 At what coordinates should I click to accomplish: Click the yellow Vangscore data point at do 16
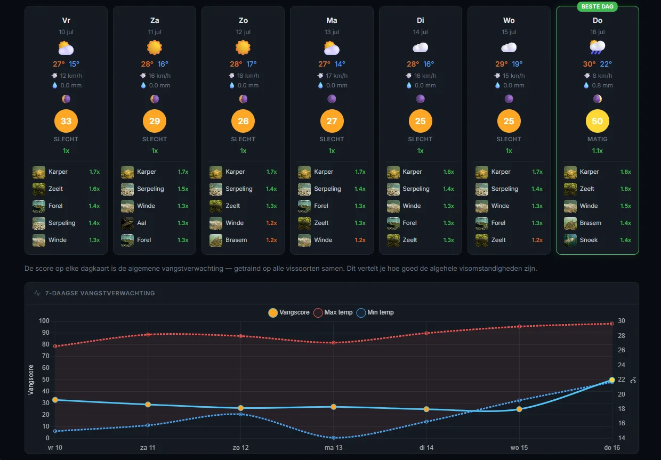[612, 380]
